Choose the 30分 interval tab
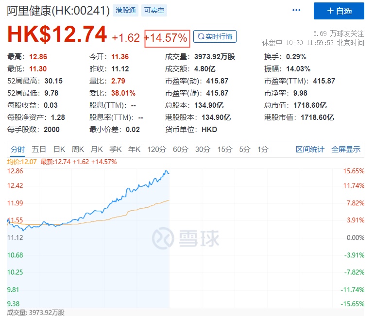Image resolution: width=374 pixels, height=316 pixels. point(203,150)
